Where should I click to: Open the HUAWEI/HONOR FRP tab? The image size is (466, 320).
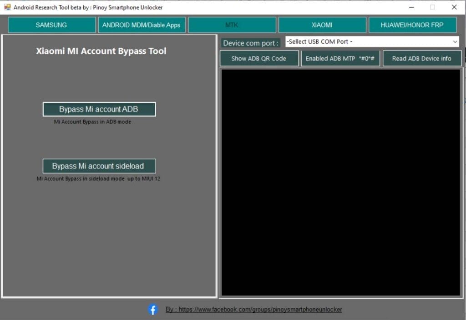tap(412, 25)
